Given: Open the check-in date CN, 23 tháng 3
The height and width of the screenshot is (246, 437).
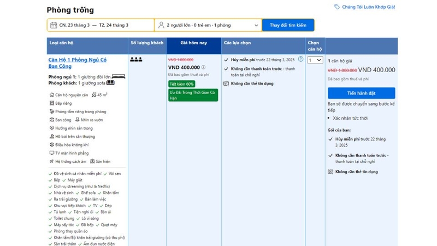Looking at the screenshot, I should 74,25.
